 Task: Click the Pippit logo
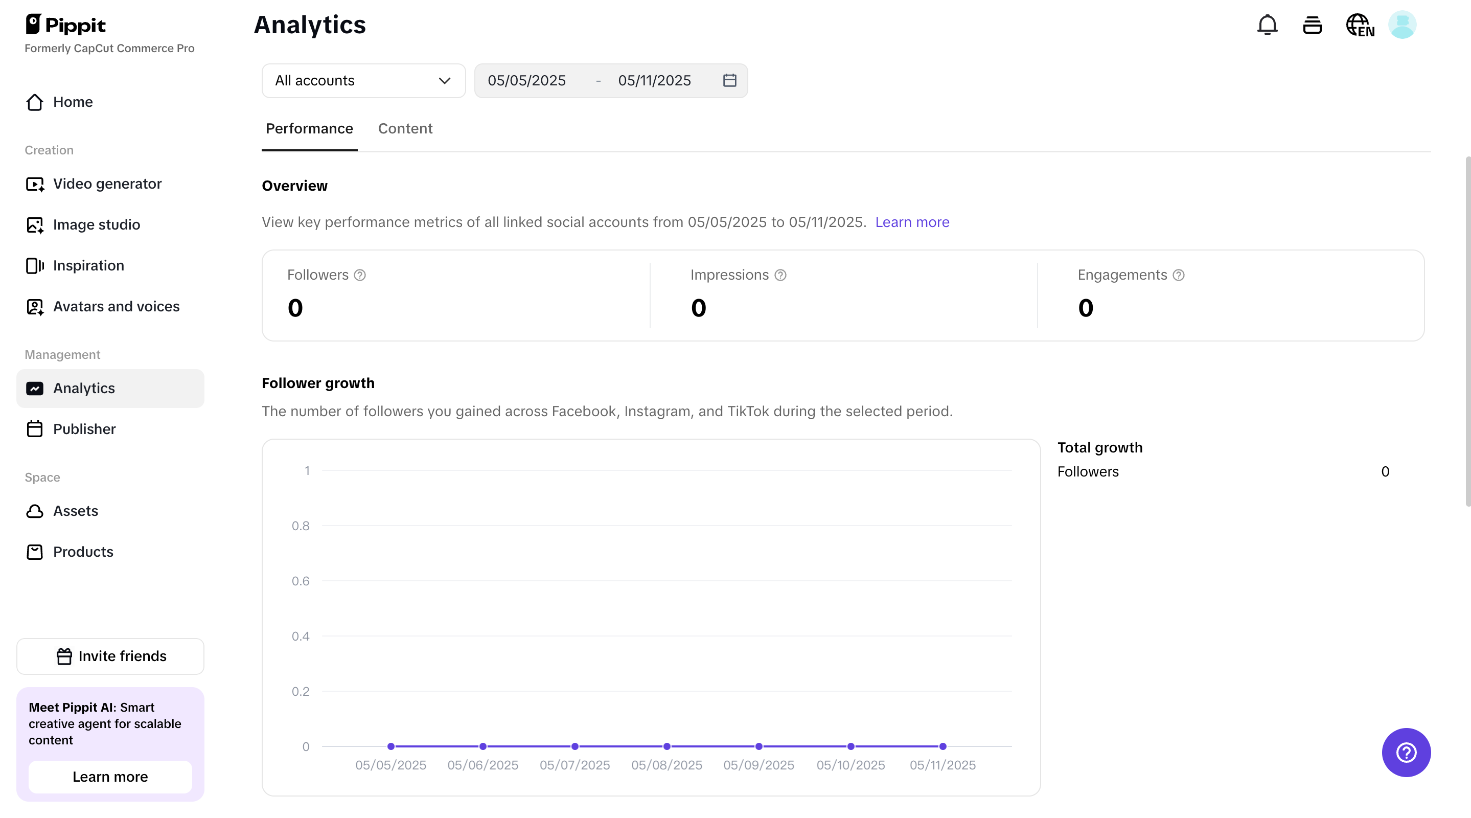coord(65,25)
